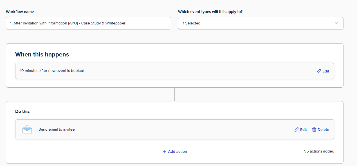Open the '1 Selected' event types dropdown
Viewport: 357px width, 166px height.
tap(261, 23)
